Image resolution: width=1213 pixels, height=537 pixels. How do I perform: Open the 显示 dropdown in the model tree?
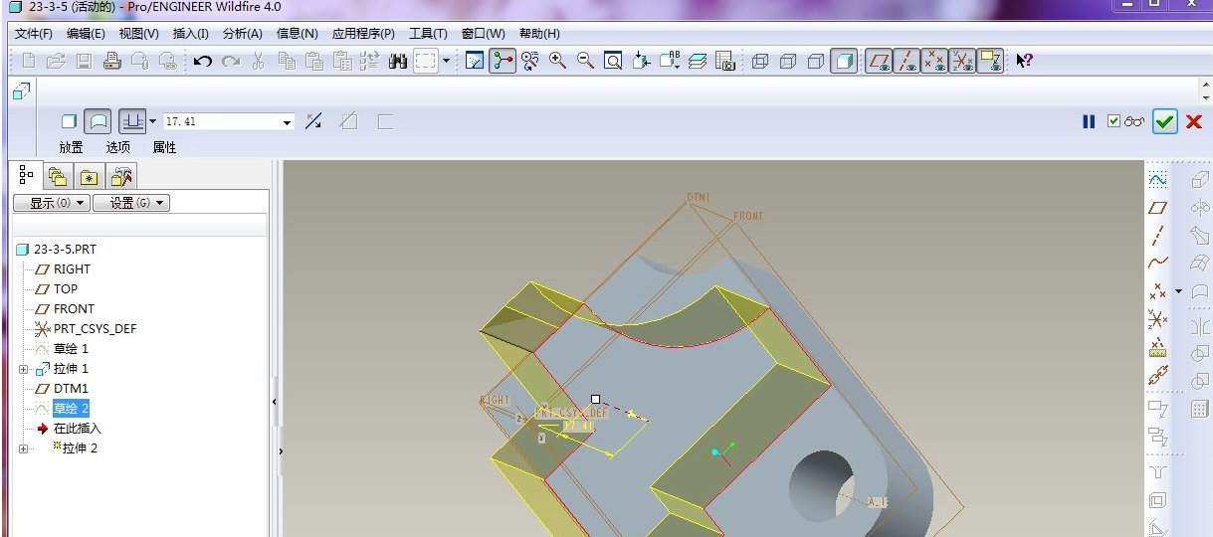pyautogui.click(x=52, y=203)
